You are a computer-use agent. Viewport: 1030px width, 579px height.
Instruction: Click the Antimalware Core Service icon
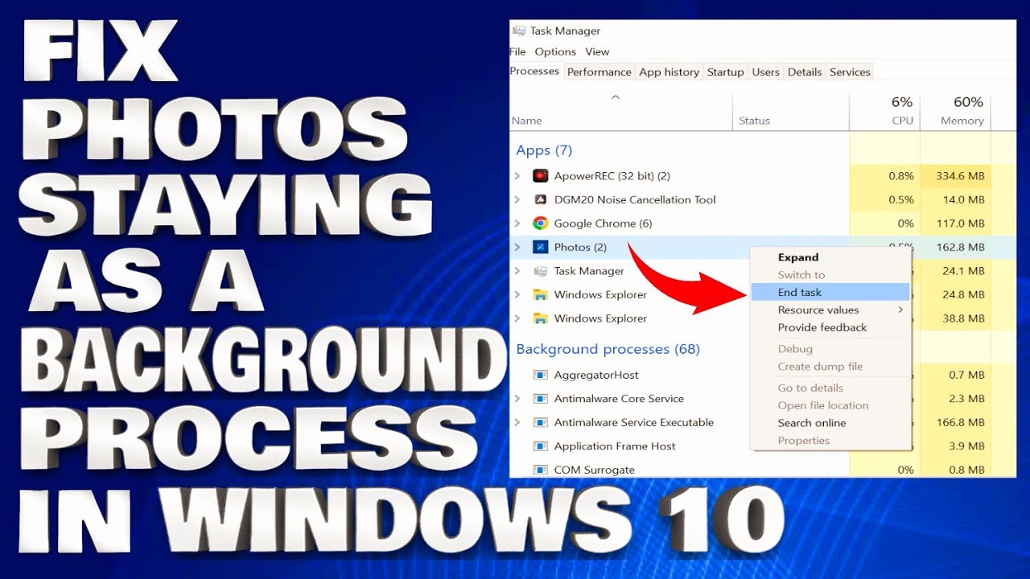tap(541, 399)
